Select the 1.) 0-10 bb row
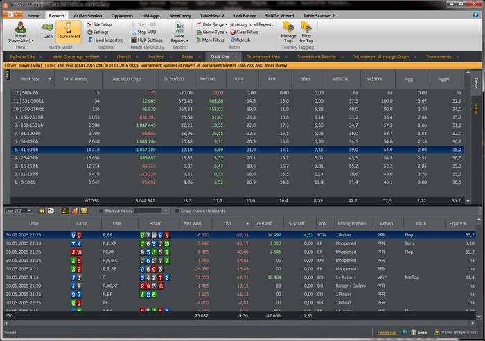 (237, 182)
